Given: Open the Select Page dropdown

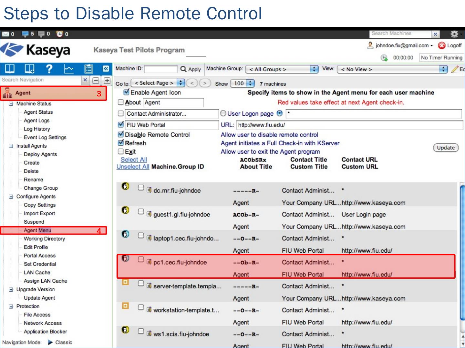Looking at the screenshot, I should 159,83.
